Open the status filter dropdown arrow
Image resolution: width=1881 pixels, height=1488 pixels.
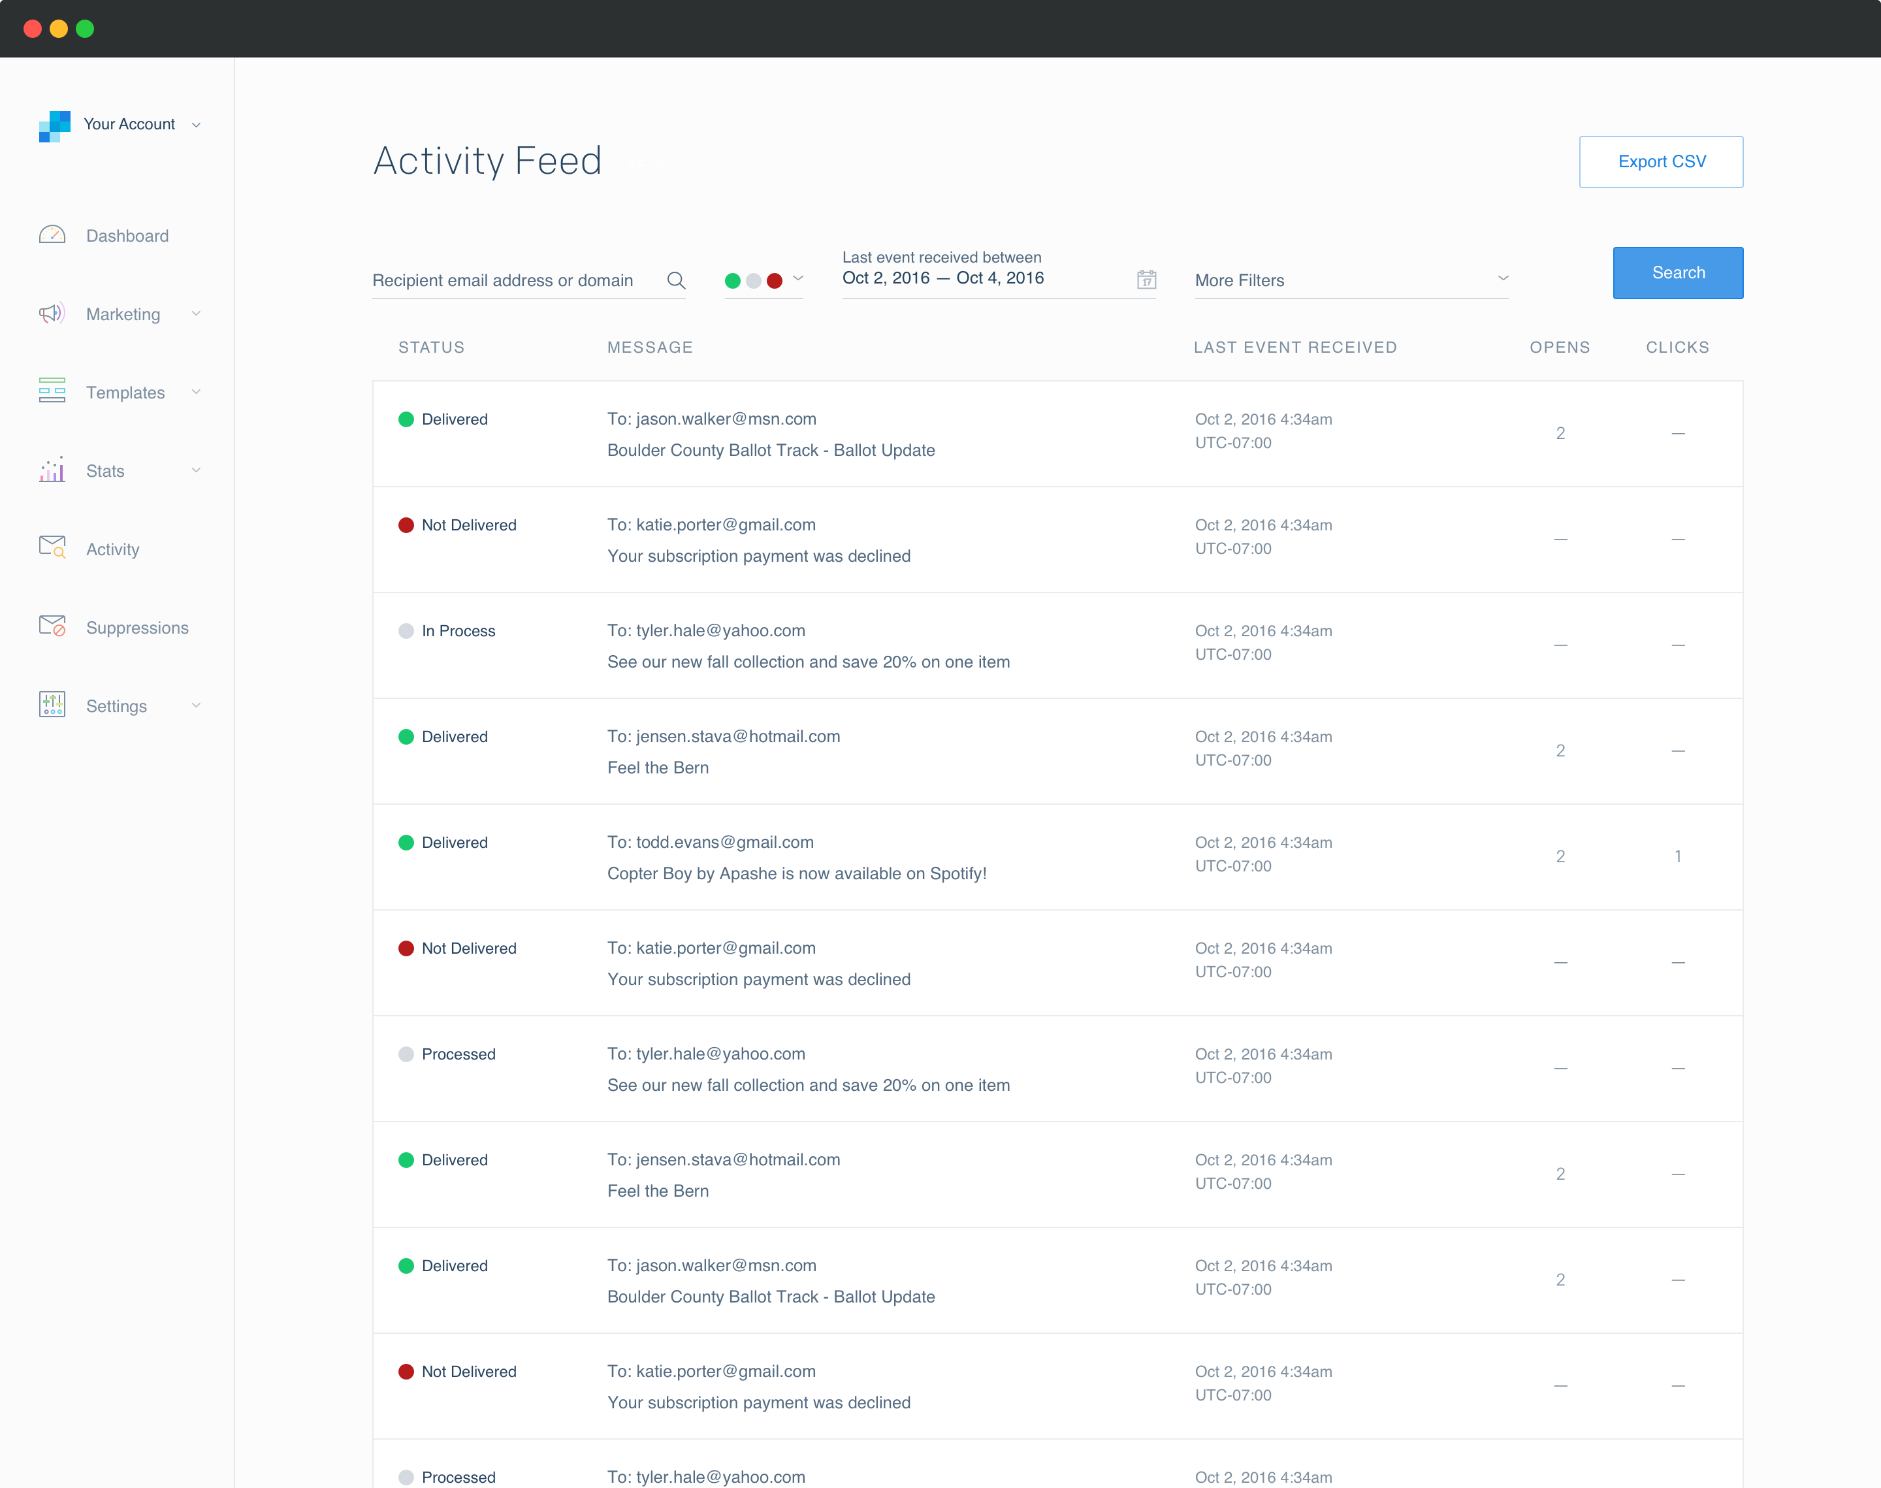[797, 279]
